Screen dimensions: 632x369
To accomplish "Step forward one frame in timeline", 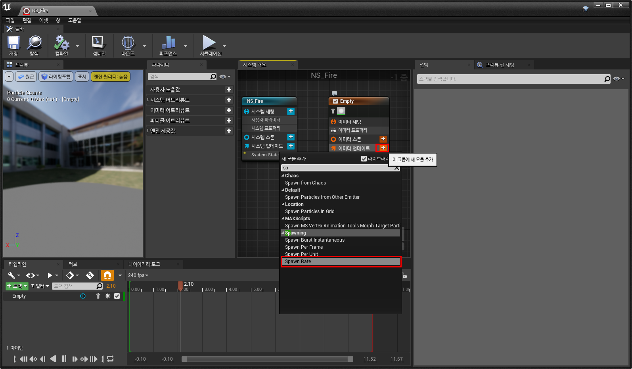I will [x=75, y=359].
